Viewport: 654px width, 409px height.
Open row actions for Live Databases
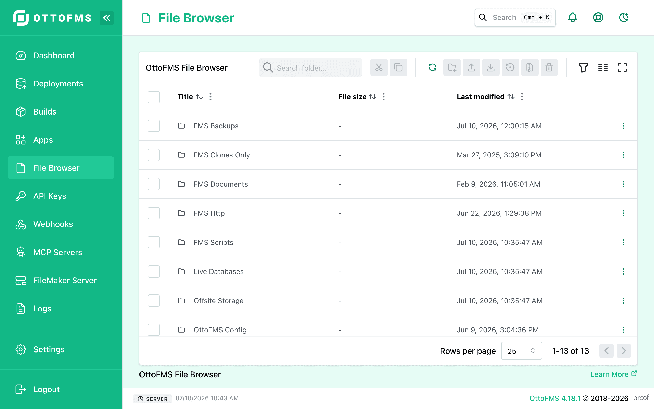(623, 271)
